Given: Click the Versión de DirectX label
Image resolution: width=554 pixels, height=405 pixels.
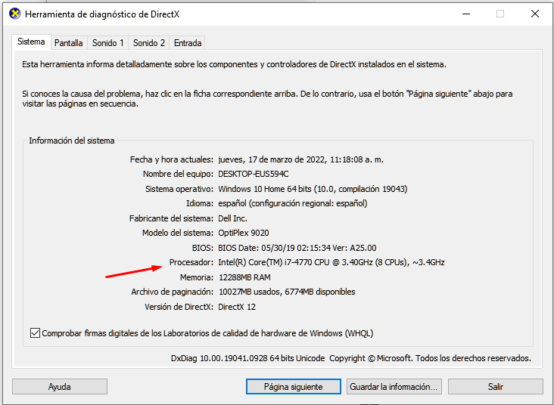Looking at the screenshot, I should click(179, 307).
